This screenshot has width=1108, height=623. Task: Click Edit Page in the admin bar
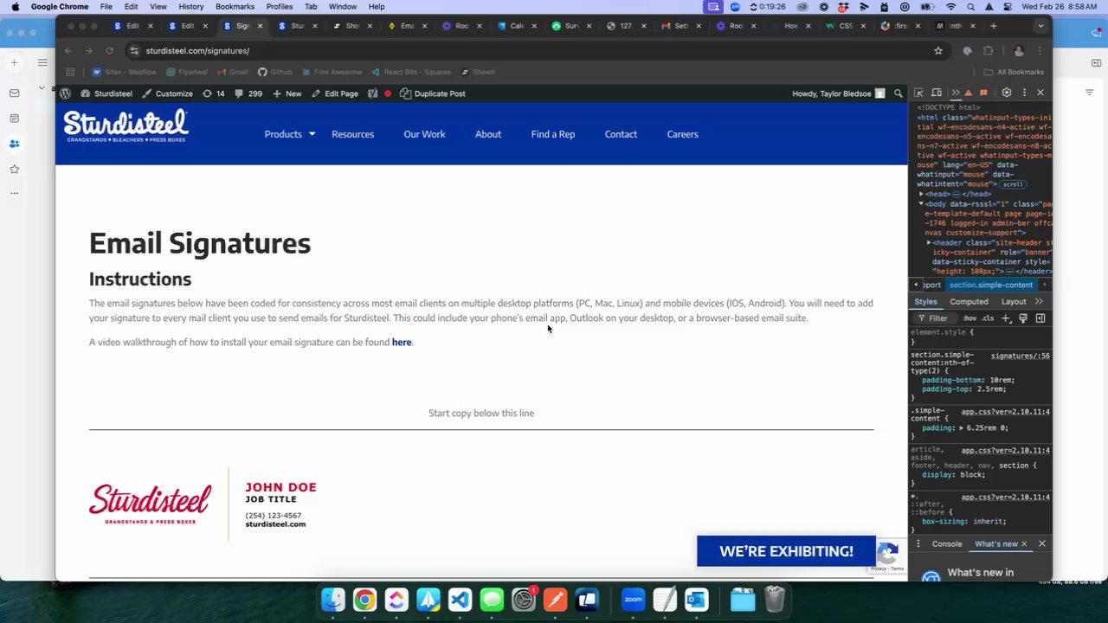pyautogui.click(x=335, y=93)
